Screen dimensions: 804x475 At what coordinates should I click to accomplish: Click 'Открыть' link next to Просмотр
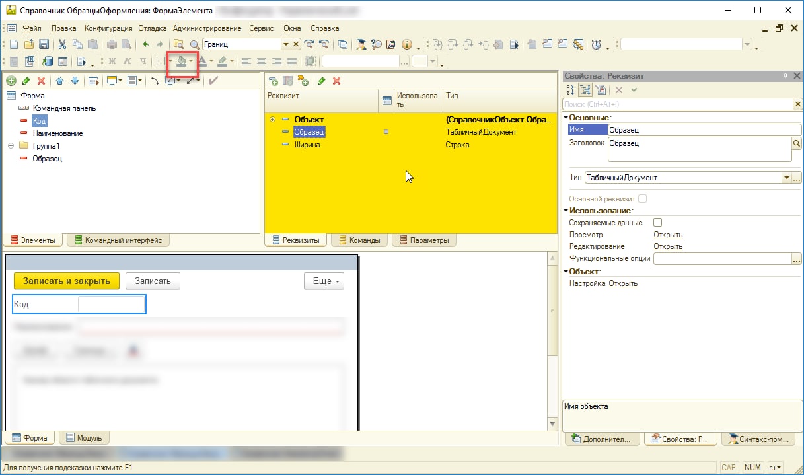tap(668, 235)
